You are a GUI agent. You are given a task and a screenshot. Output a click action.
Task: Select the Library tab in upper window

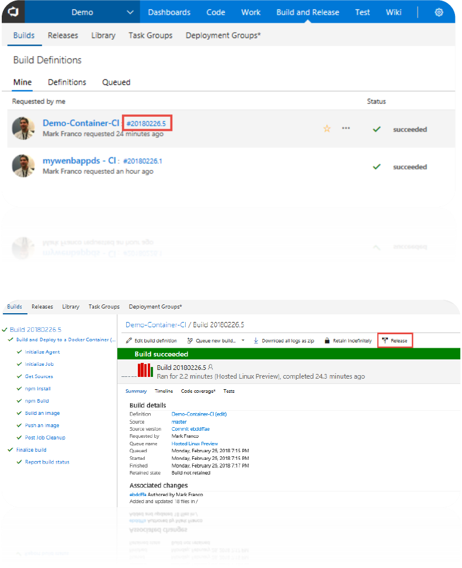103,36
